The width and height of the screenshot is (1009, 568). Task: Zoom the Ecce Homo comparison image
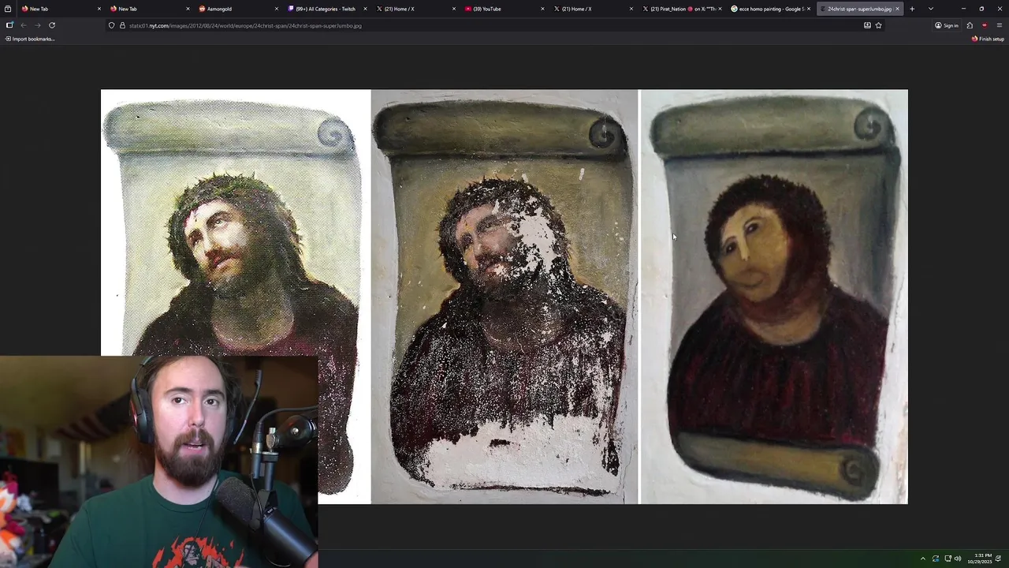point(504,297)
